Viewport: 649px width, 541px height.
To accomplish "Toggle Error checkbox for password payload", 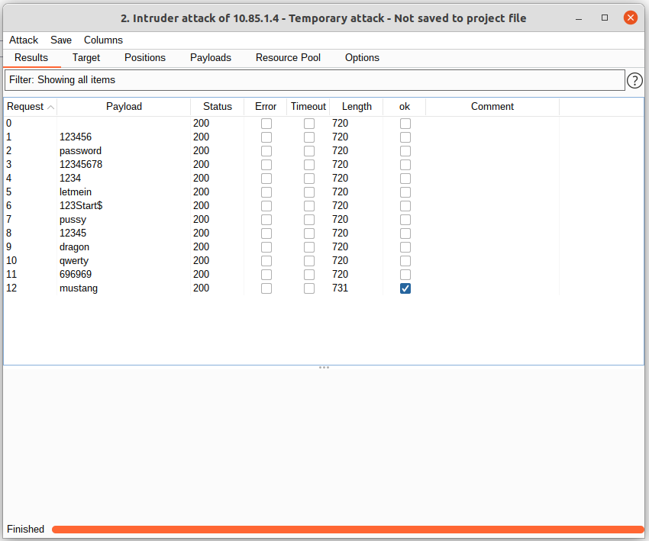I will click(x=266, y=151).
